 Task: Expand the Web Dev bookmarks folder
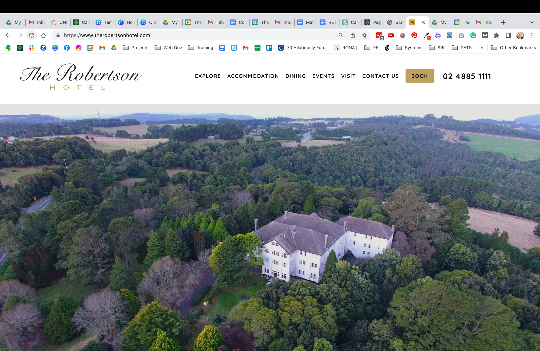click(168, 47)
